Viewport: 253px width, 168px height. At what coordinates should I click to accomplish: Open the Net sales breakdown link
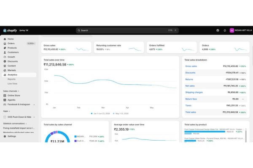tap(190, 86)
